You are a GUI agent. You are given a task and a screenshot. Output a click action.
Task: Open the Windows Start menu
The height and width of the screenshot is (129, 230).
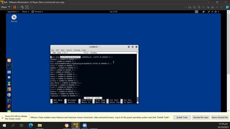[4, 125]
